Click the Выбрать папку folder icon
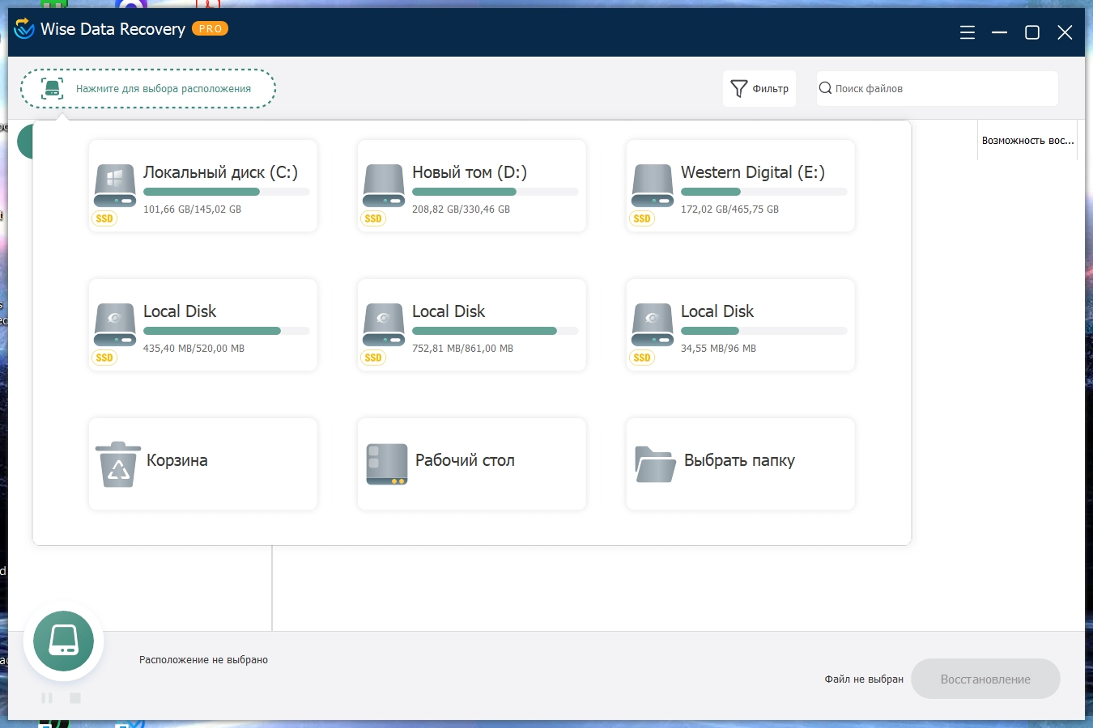 coord(656,464)
